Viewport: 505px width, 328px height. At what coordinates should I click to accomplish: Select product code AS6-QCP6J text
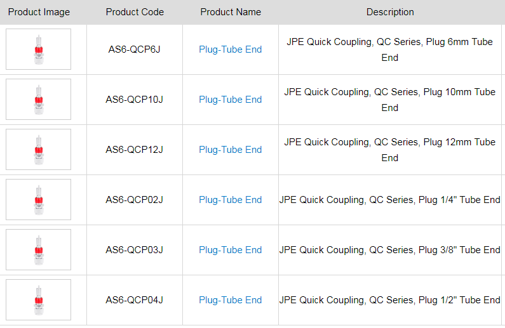point(135,49)
